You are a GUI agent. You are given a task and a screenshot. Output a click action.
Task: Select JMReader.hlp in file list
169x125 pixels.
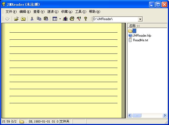(x=142, y=36)
